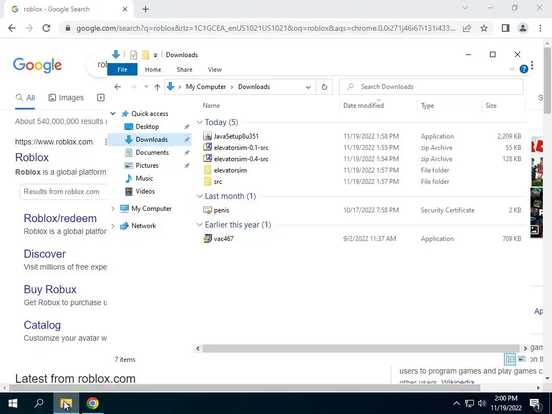
Task: Open Customize Quick Access Toolbar dropdown
Action: point(155,56)
